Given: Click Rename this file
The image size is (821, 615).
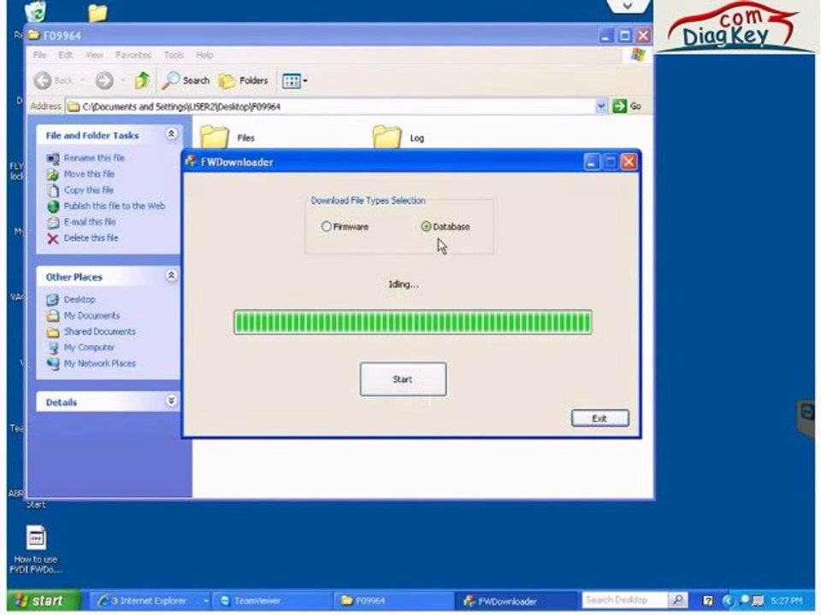Looking at the screenshot, I should (94, 158).
